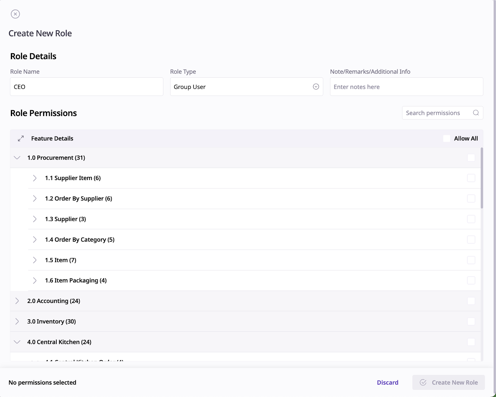Image resolution: width=496 pixels, height=397 pixels.
Task: Collapse the 1.0 Procurement section
Action: coord(17,158)
